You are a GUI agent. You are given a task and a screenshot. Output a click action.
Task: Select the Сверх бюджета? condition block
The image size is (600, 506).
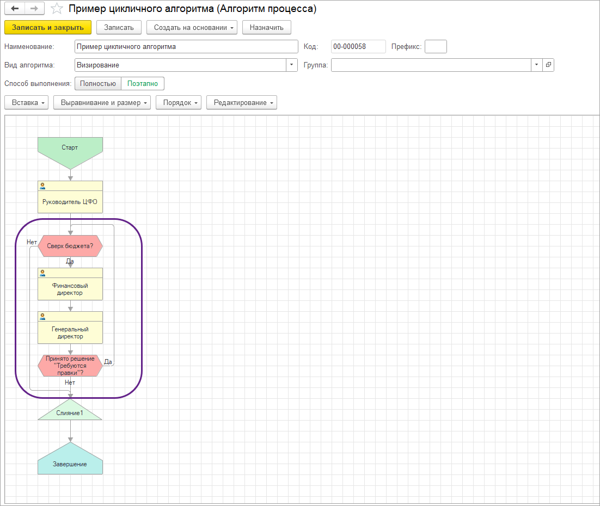click(70, 246)
